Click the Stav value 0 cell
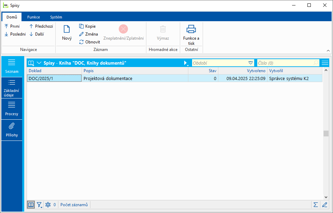Viewport: 333px width, 213px height. coord(203,78)
